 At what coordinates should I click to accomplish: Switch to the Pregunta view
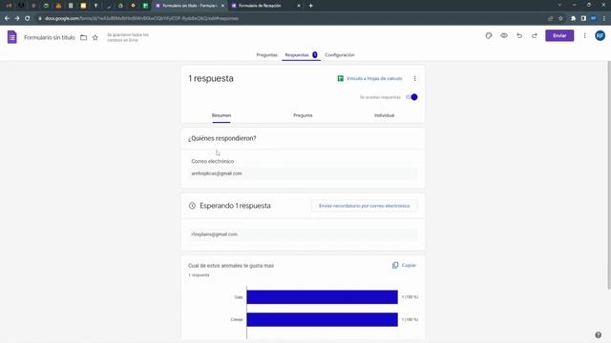[x=303, y=115]
